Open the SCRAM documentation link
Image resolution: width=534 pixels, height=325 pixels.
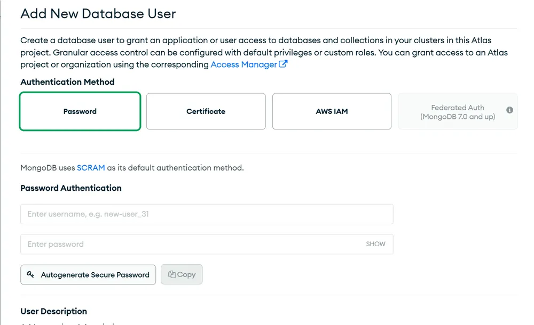click(x=91, y=168)
